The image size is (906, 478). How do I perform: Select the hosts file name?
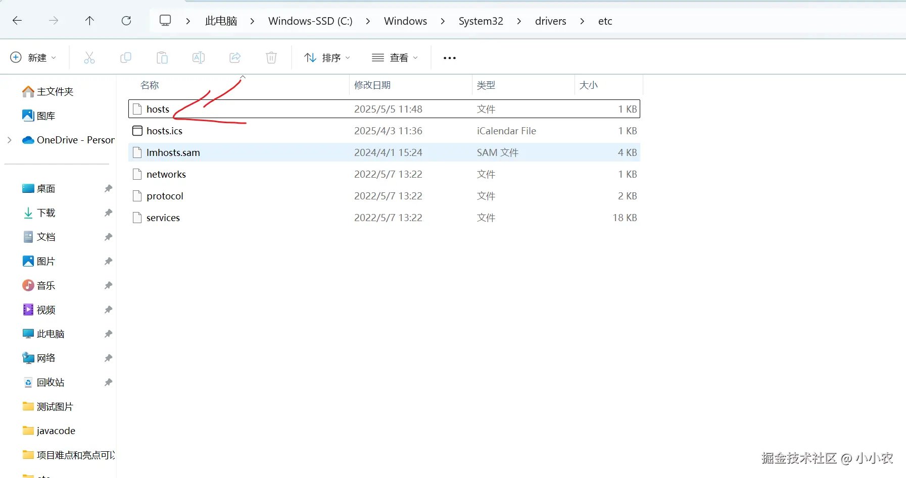[158, 109]
